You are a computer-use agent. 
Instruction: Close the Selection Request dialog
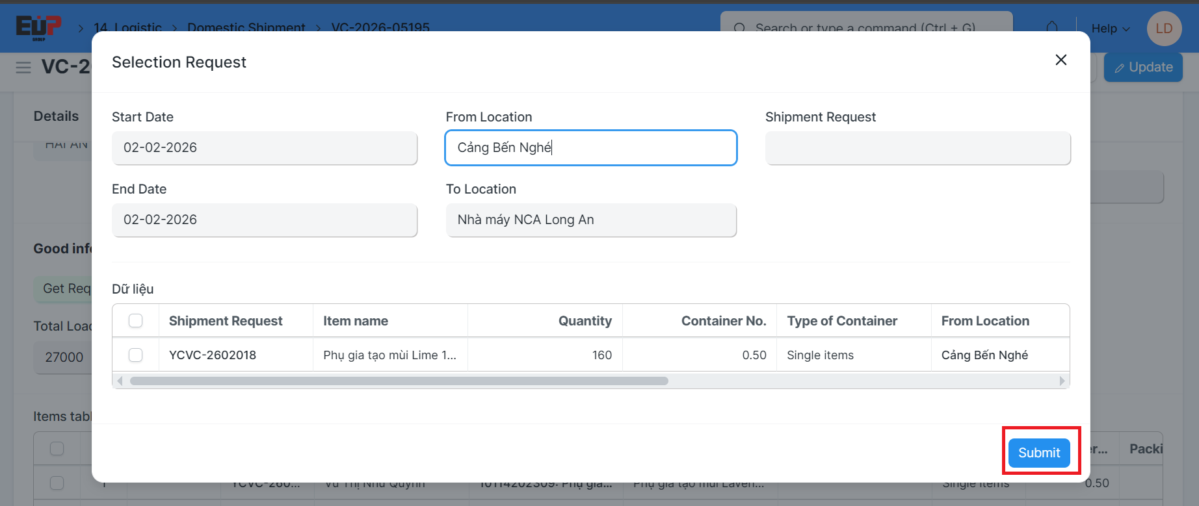pyautogui.click(x=1061, y=60)
